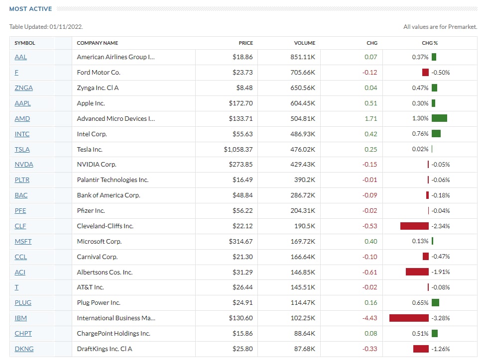The width and height of the screenshot is (485, 361).
Task: Click the 'All values are for Premarket' note
Action: coord(440,27)
